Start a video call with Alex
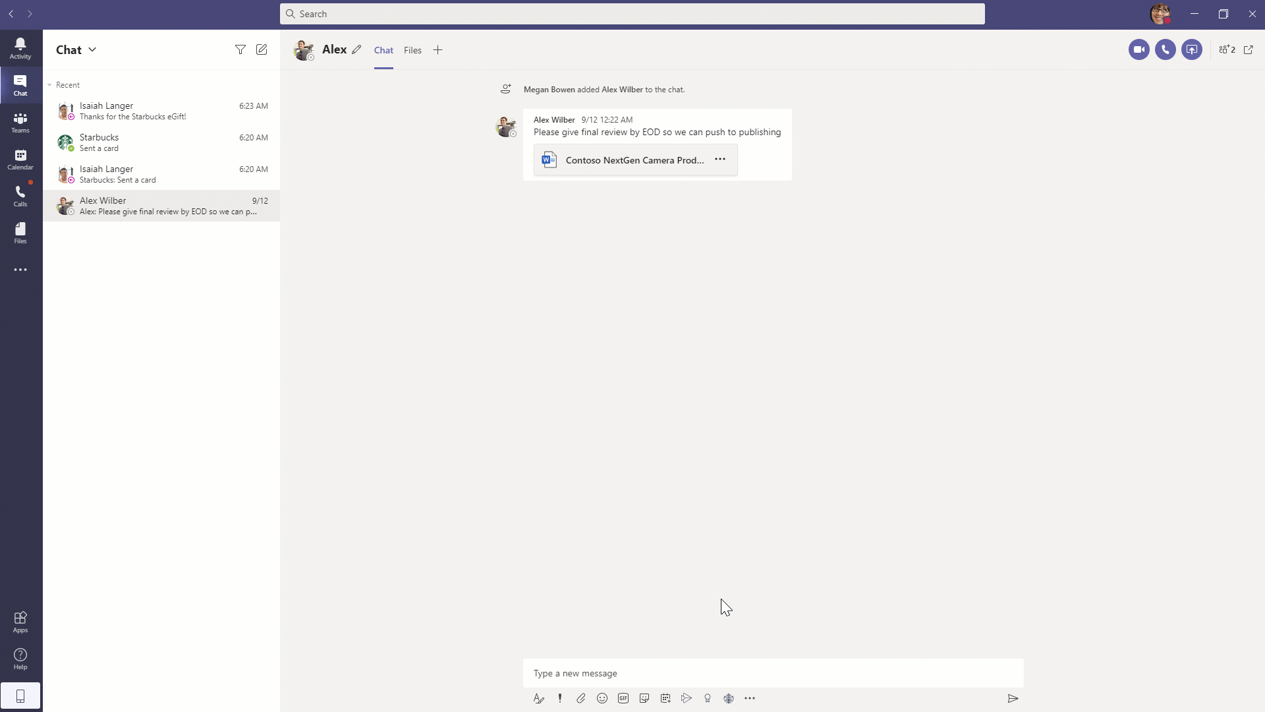The image size is (1265, 712). (1139, 49)
